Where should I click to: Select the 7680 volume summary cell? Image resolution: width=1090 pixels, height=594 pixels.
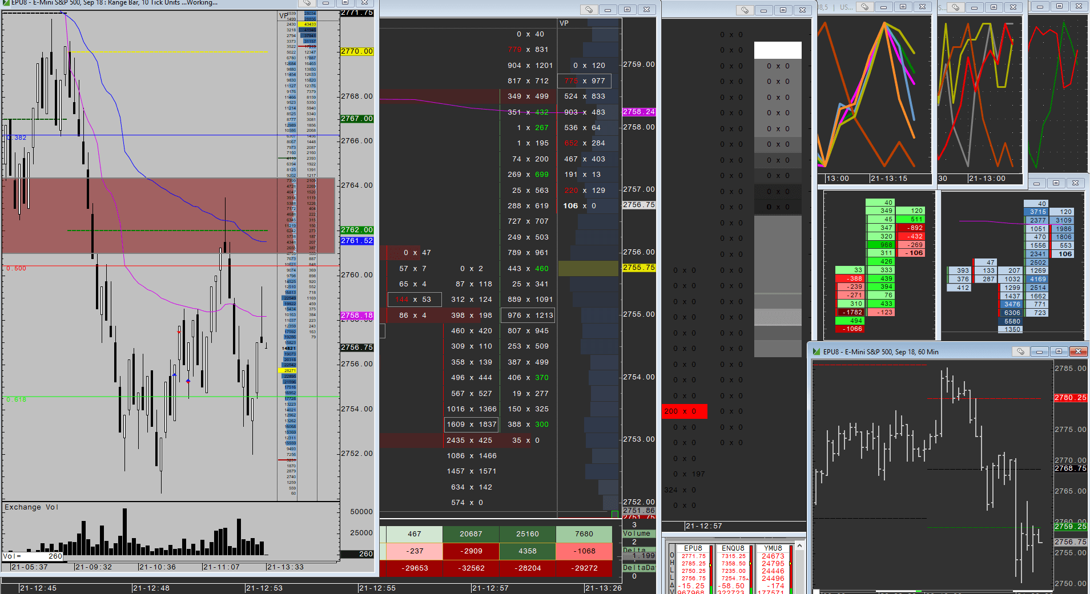[584, 534]
